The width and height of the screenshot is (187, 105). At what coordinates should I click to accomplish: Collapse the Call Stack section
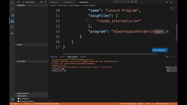click(32, 61)
